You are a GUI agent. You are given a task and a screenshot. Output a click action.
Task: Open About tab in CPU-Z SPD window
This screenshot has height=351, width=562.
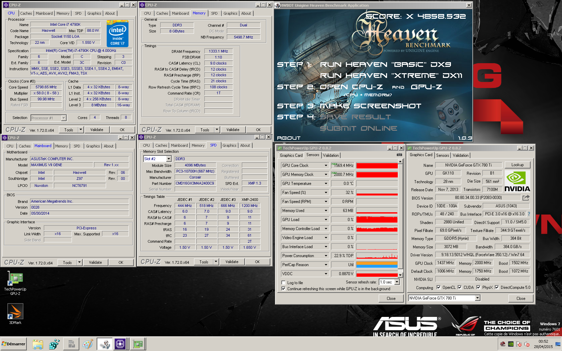(x=245, y=145)
